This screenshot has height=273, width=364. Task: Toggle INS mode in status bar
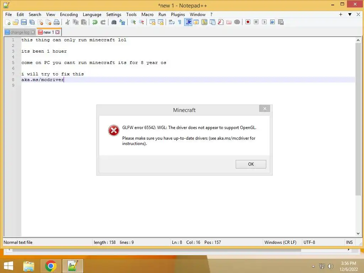click(x=349, y=242)
